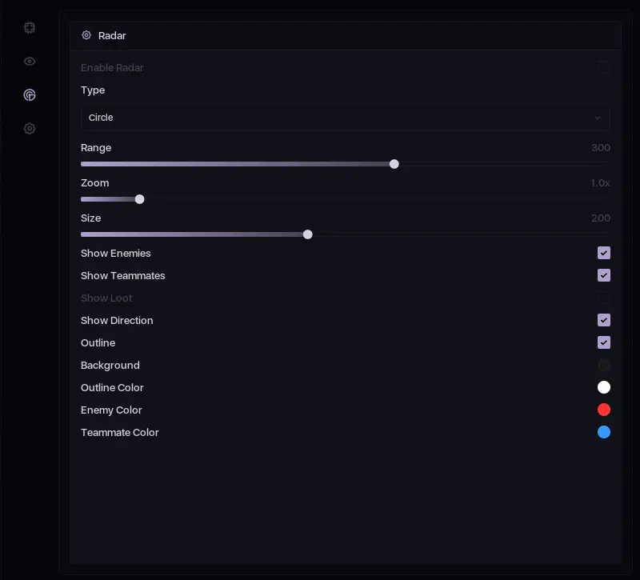Uncheck the Show Enemies checkbox

[604, 253]
